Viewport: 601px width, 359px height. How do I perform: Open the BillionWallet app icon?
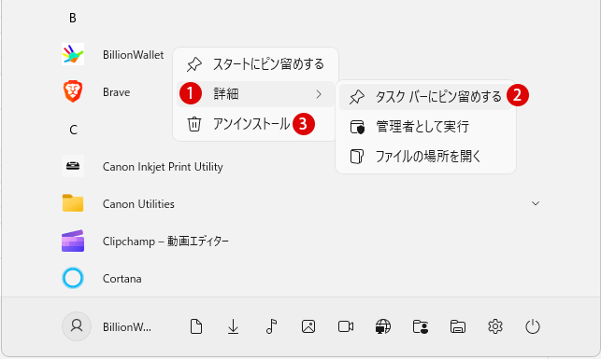pos(73,54)
